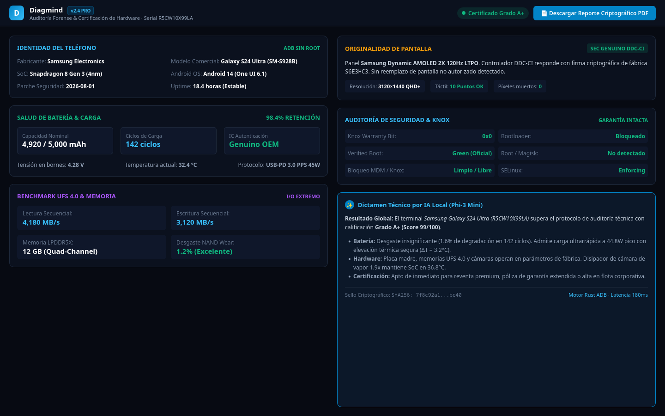Click the Píxeles muertos 0 chip

pyautogui.click(x=520, y=86)
